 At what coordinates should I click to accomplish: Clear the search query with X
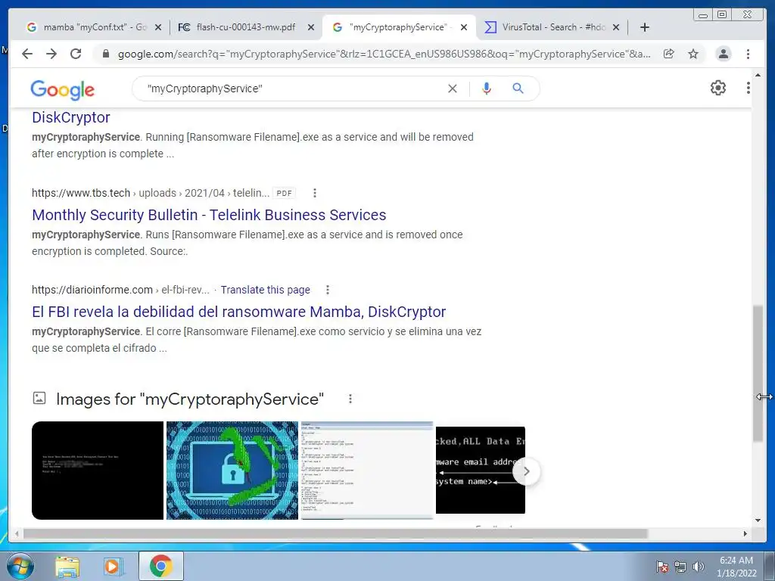click(x=453, y=89)
